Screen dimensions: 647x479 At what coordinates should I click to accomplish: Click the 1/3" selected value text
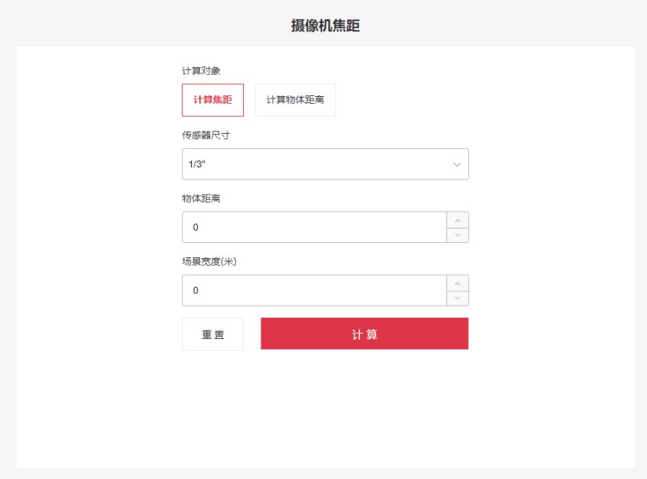197,164
